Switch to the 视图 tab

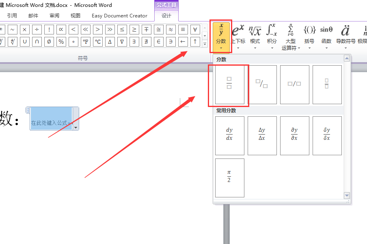[x=76, y=16]
